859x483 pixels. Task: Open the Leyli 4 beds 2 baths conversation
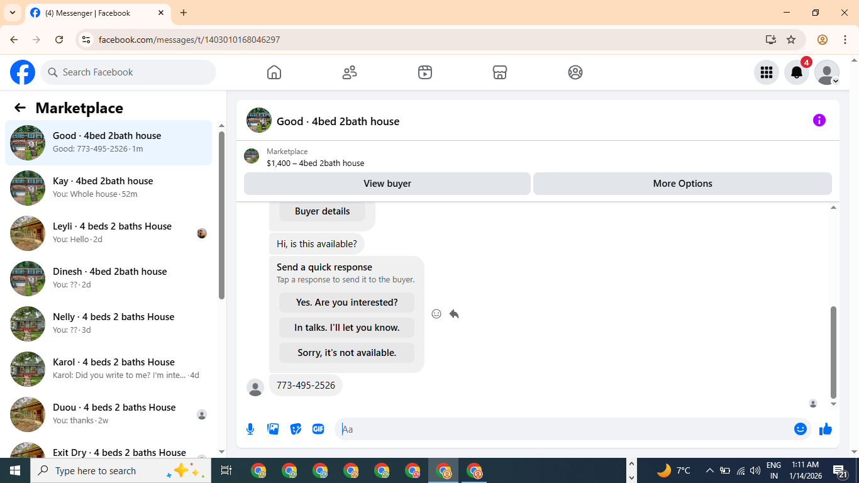(x=109, y=233)
